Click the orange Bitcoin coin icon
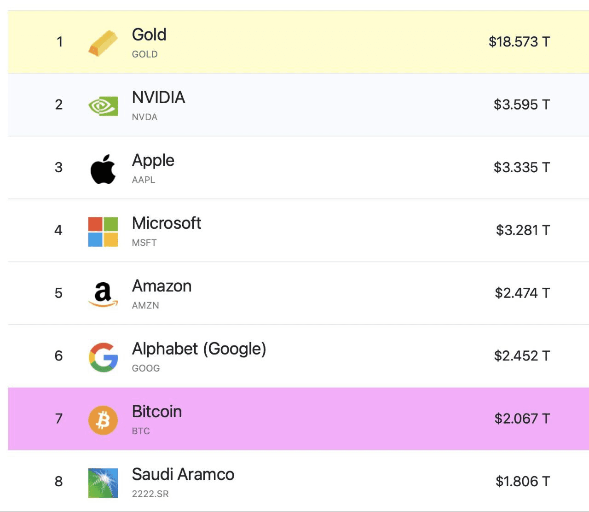Viewport: 589px width, 512px height. click(x=103, y=420)
